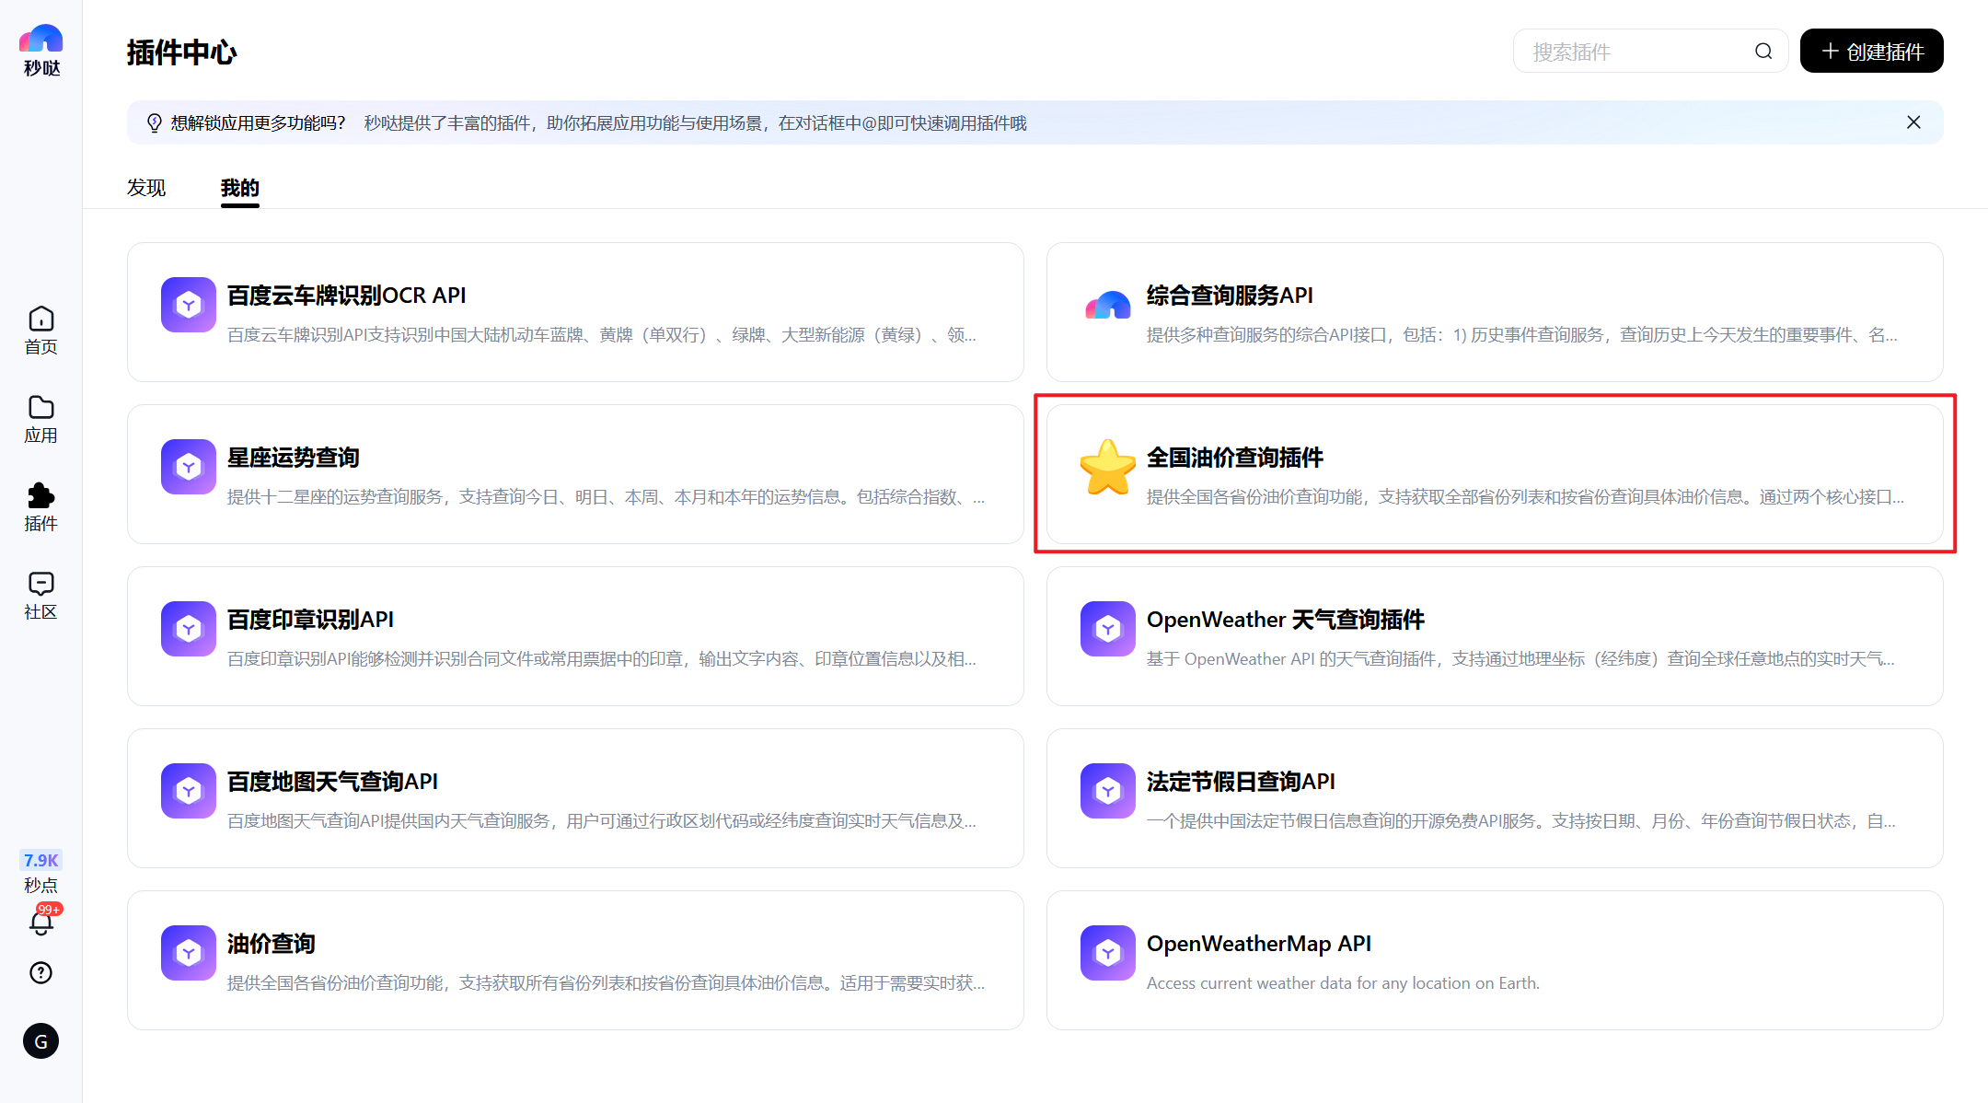Viewport: 1988px width, 1103px height.
Task: Open 首页 from the left sidebar
Action: pyautogui.click(x=40, y=330)
